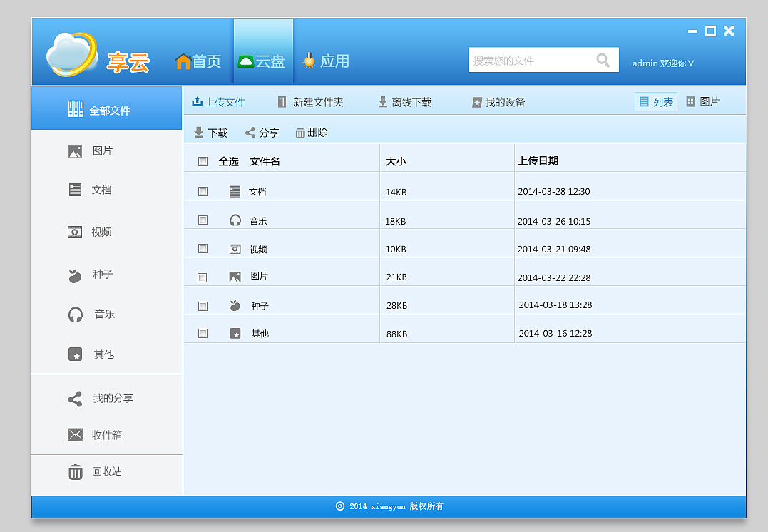Switch to 图片 thumbnail view in toolbar

coord(703,101)
